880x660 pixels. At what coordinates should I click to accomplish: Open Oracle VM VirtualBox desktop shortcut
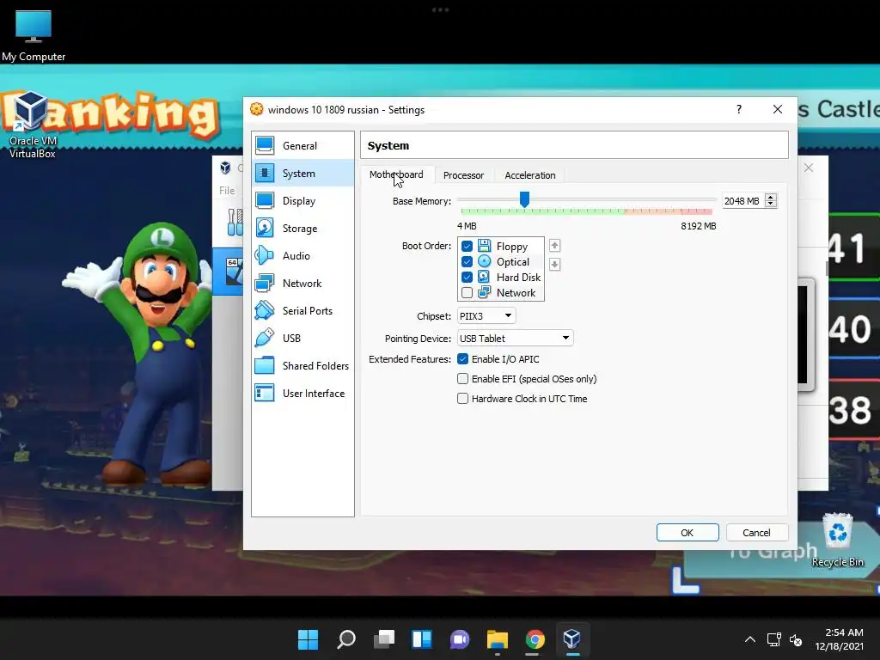pos(32,125)
